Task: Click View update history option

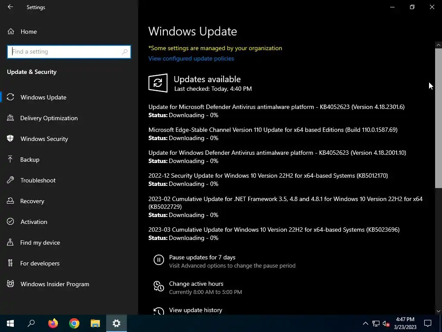Action: coord(196,310)
